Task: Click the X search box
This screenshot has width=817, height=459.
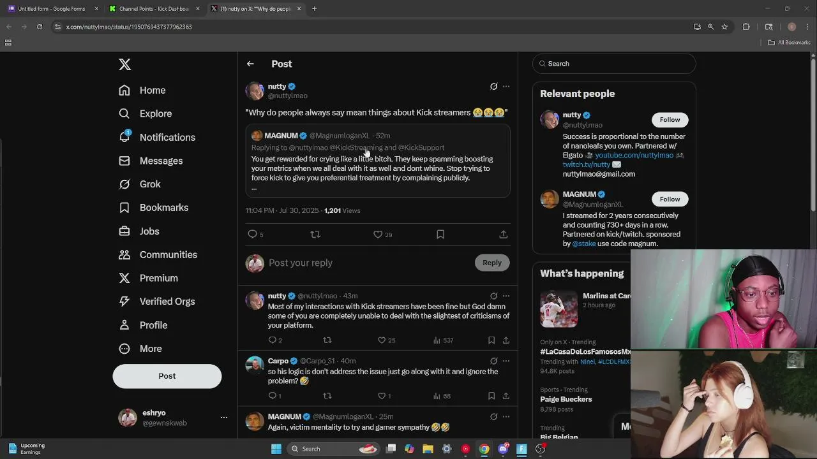Action: (x=614, y=64)
